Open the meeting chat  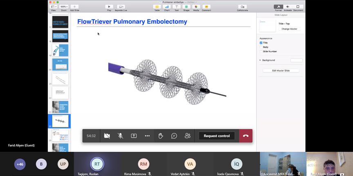click(x=174, y=136)
